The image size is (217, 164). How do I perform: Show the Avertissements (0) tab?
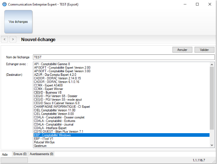point(41,154)
